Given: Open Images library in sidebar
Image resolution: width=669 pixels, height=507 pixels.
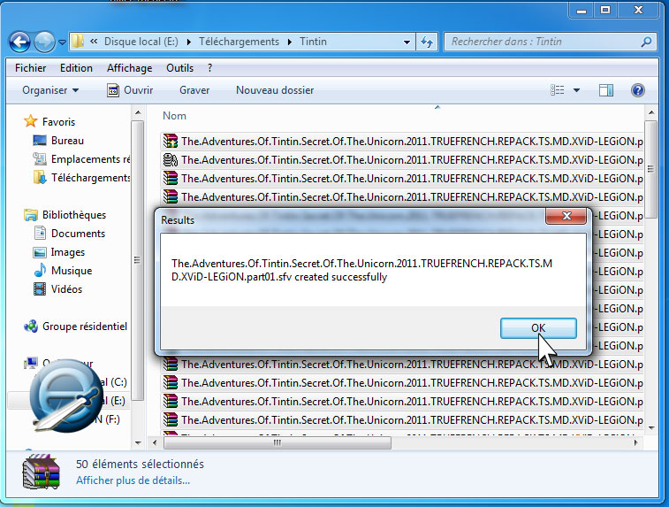Looking at the screenshot, I should coord(68,252).
